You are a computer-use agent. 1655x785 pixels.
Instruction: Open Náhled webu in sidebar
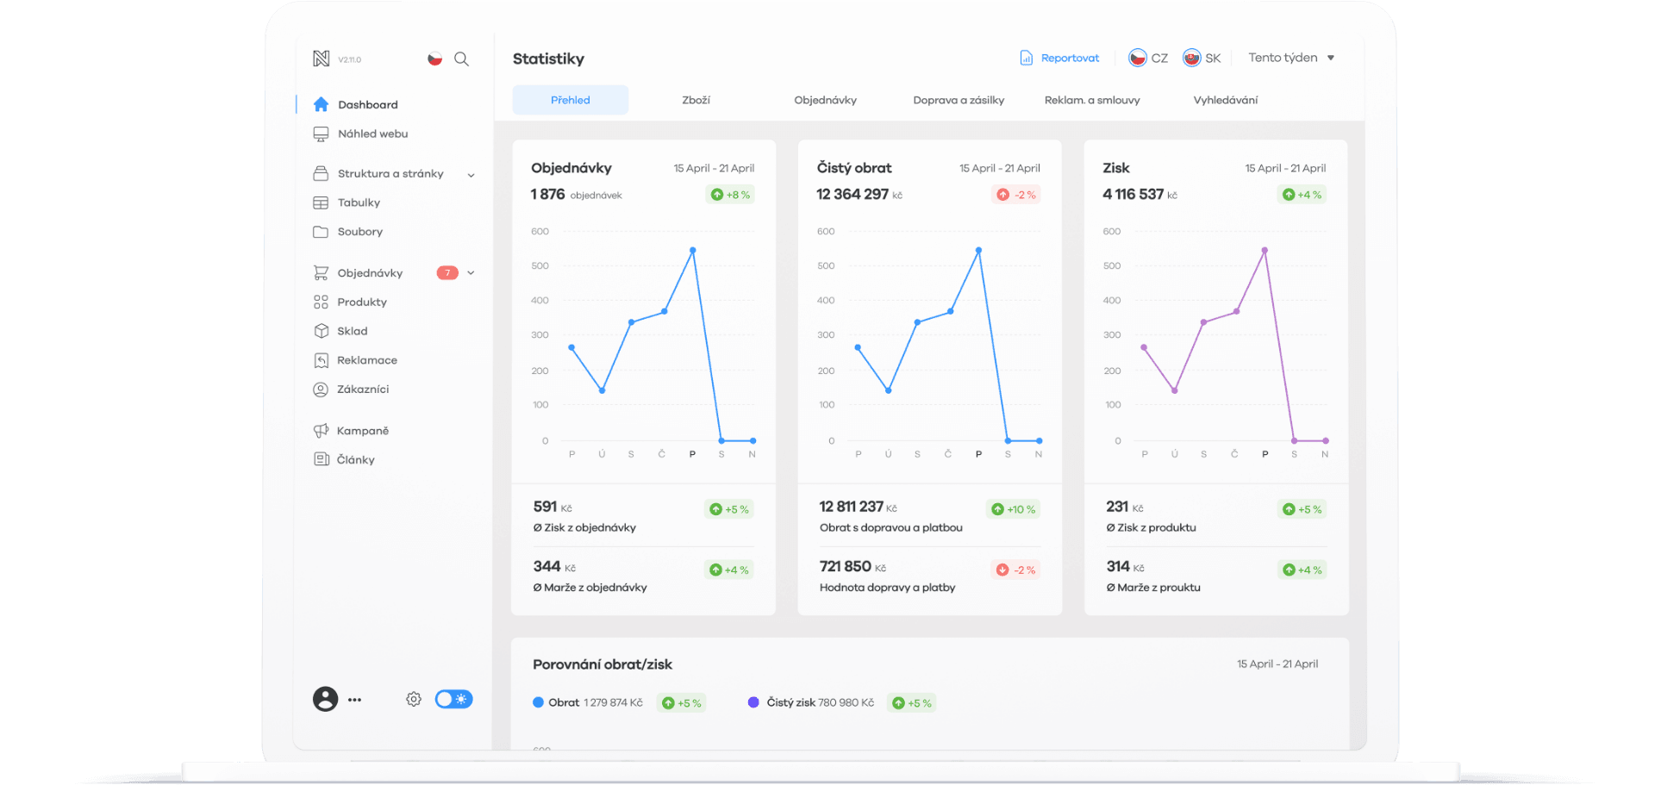click(372, 134)
